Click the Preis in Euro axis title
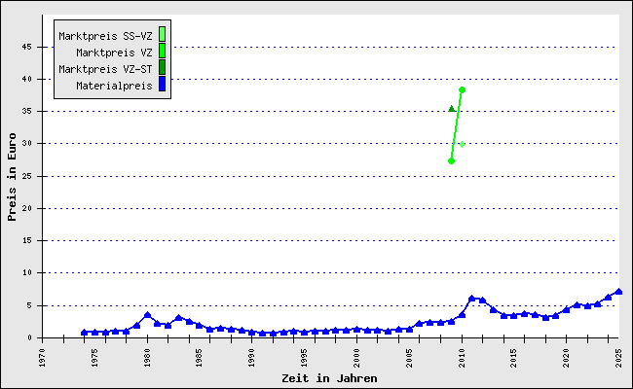This screenshot has width=633, height=389. click(x=12, y=177)
